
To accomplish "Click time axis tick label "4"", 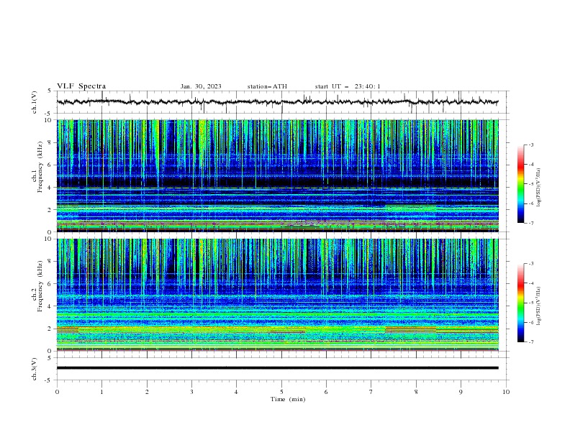I will [x=236, y=392].
